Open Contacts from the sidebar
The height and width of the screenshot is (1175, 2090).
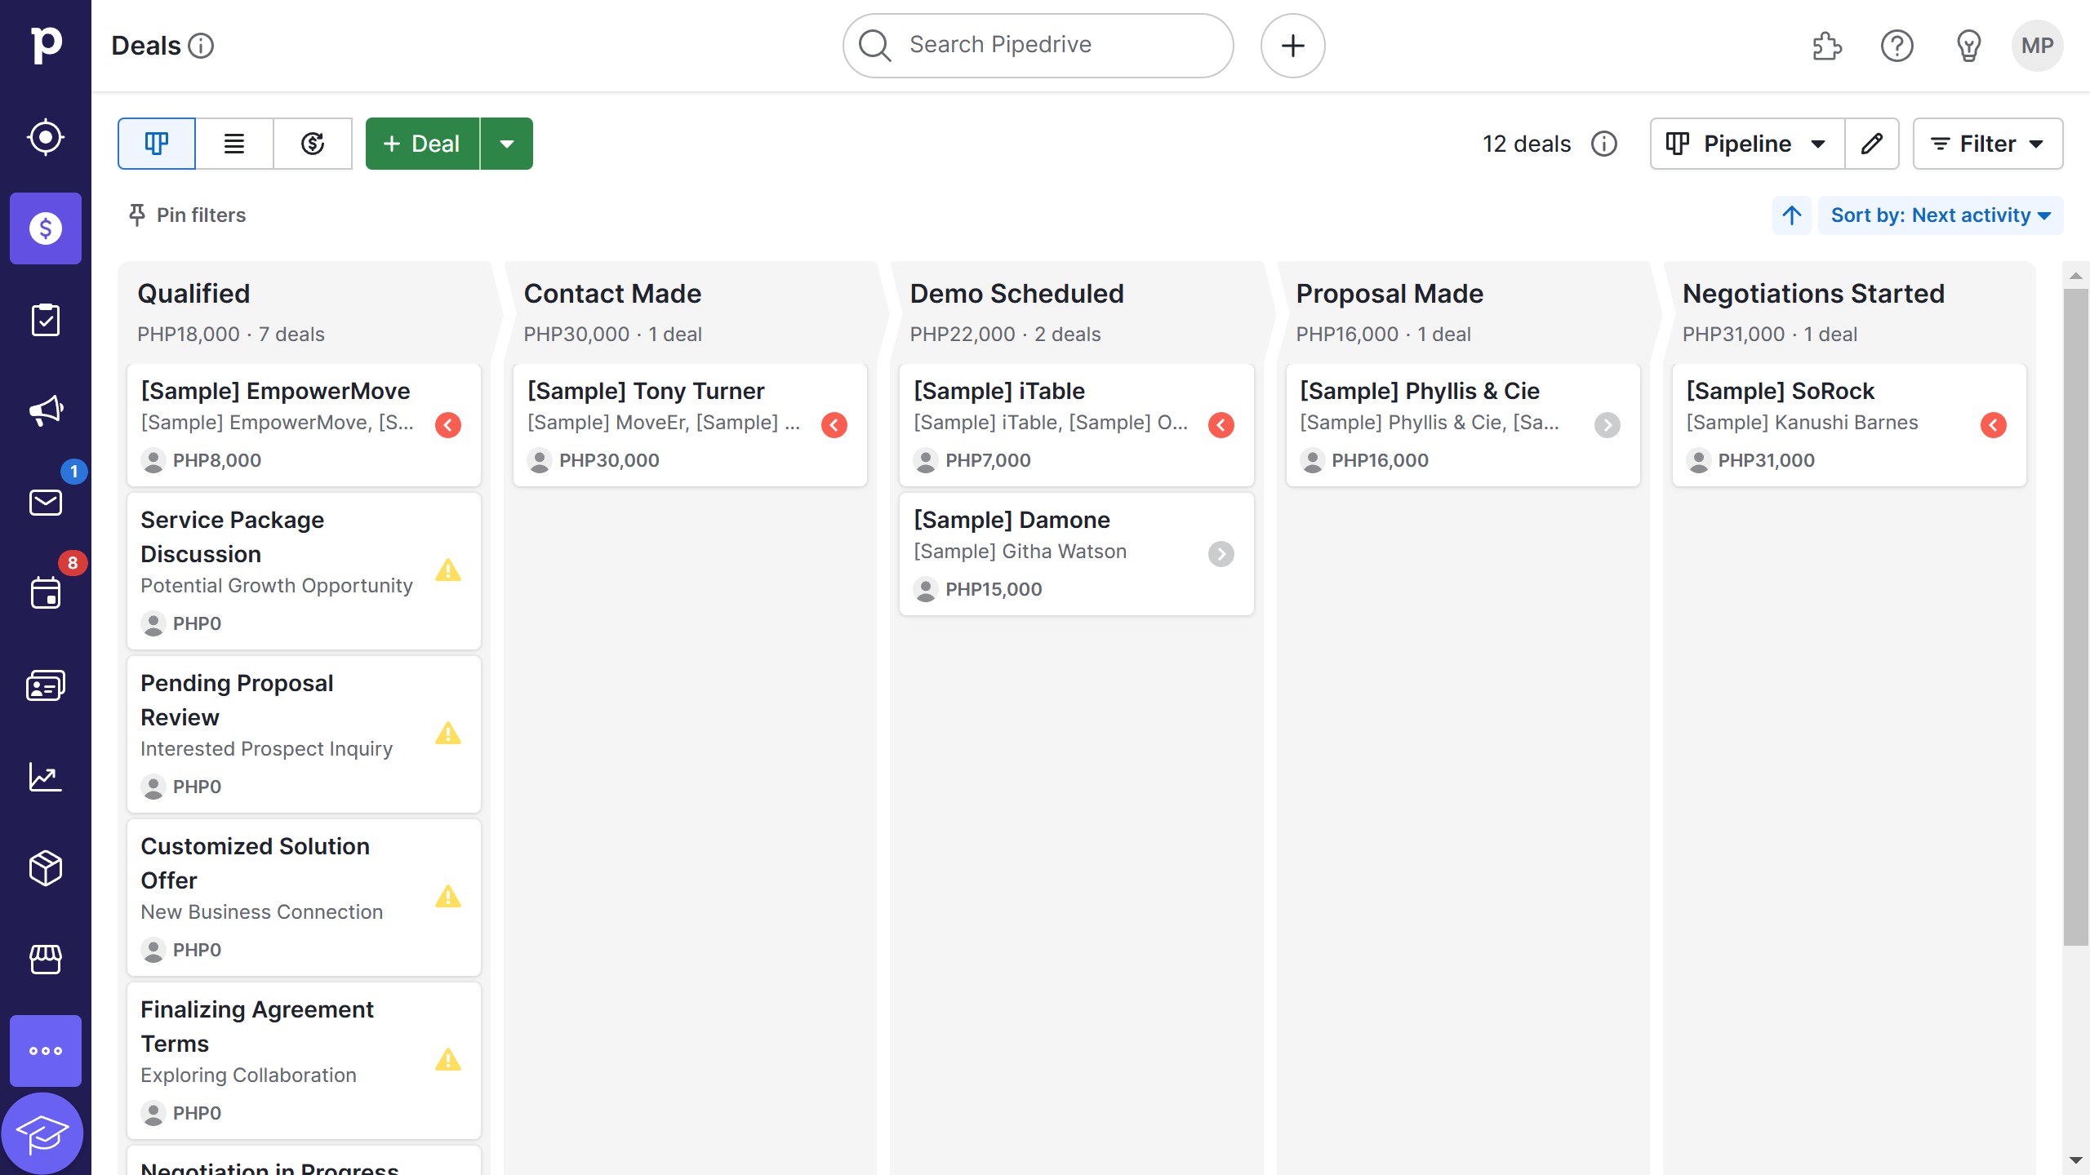click(46, 685)
